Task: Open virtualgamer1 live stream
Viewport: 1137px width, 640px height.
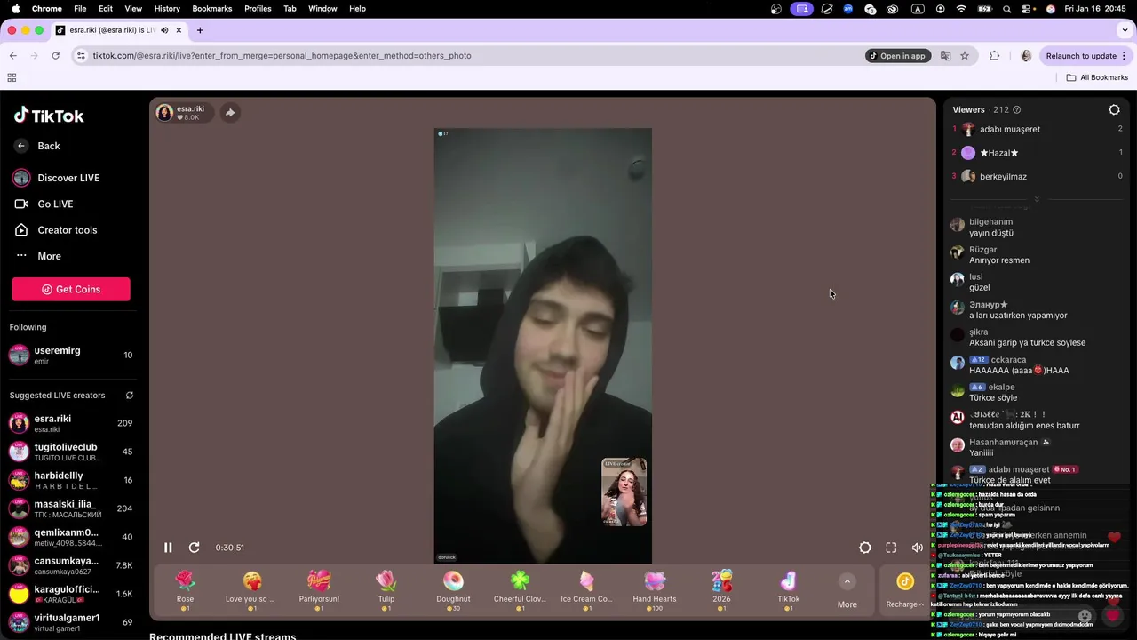Action: 71,622
